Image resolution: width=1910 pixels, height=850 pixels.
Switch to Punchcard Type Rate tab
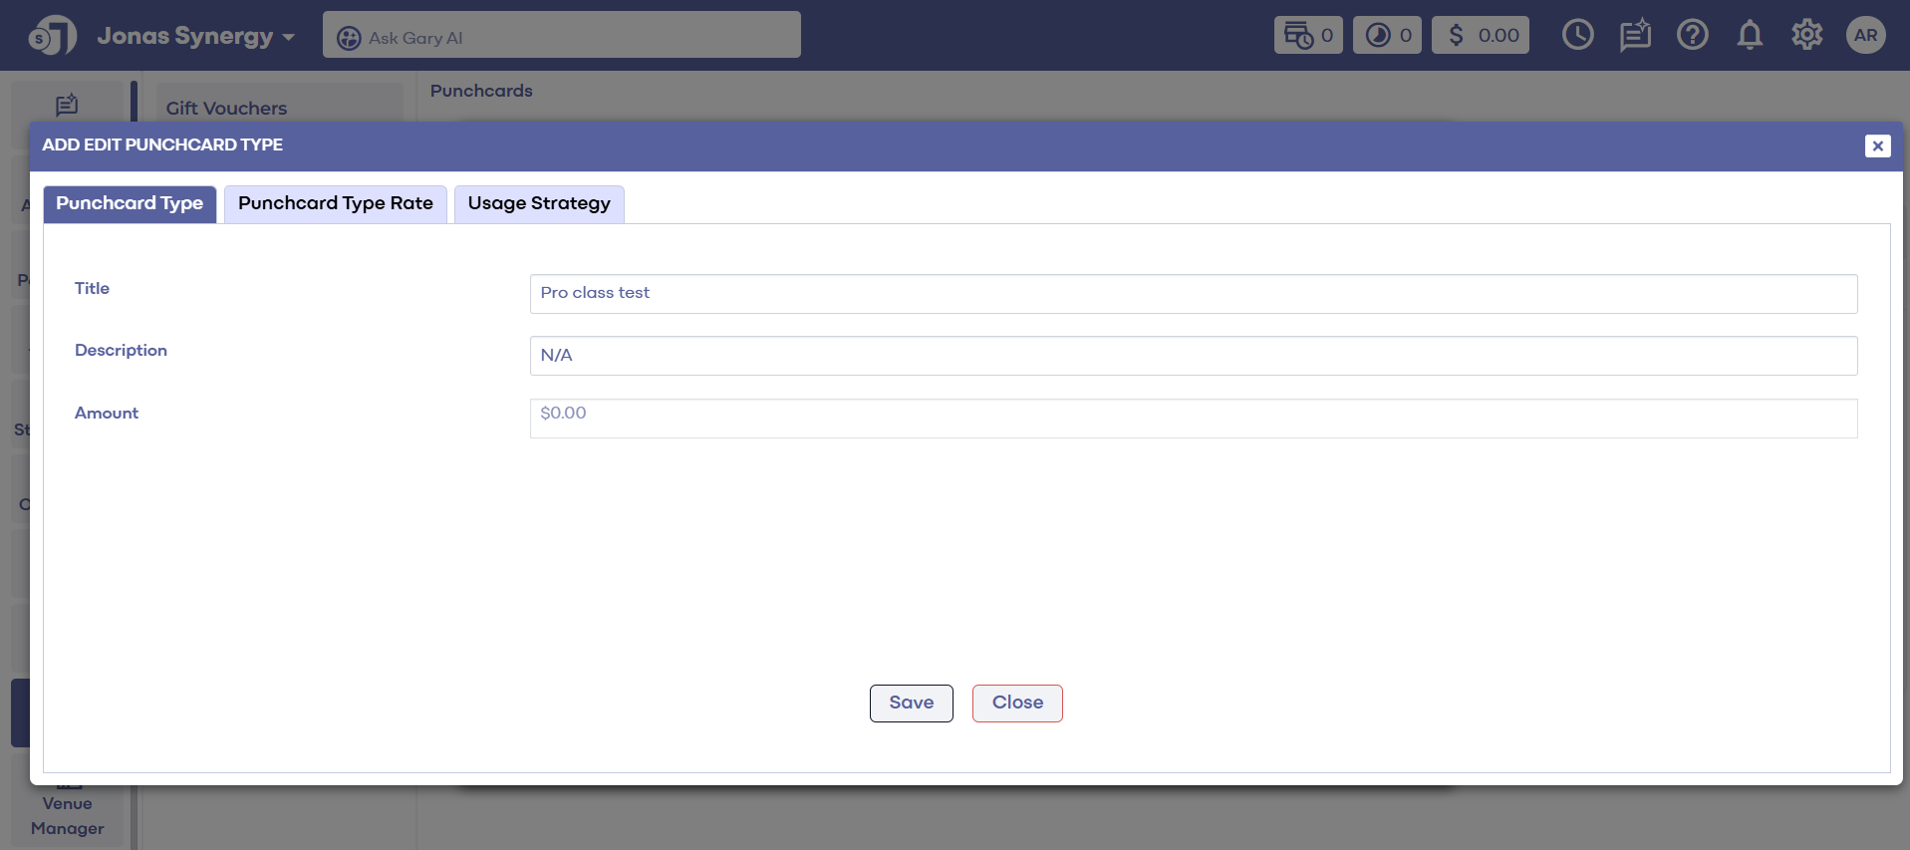335,203
